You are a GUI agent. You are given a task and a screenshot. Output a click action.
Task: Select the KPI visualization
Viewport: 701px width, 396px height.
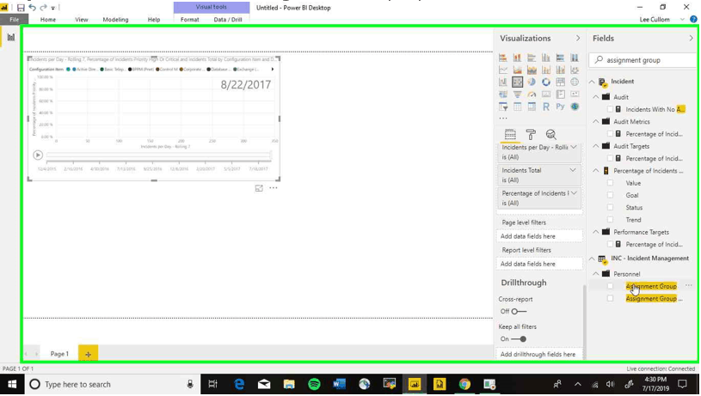575,94
